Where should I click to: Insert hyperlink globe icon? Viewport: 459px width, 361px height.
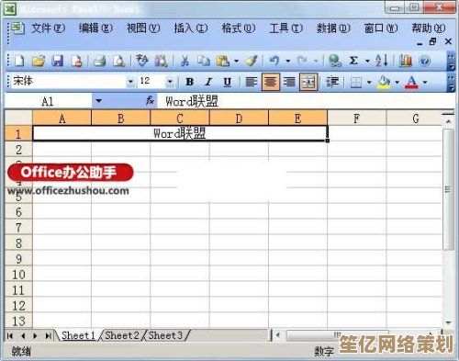coord(335,61)
